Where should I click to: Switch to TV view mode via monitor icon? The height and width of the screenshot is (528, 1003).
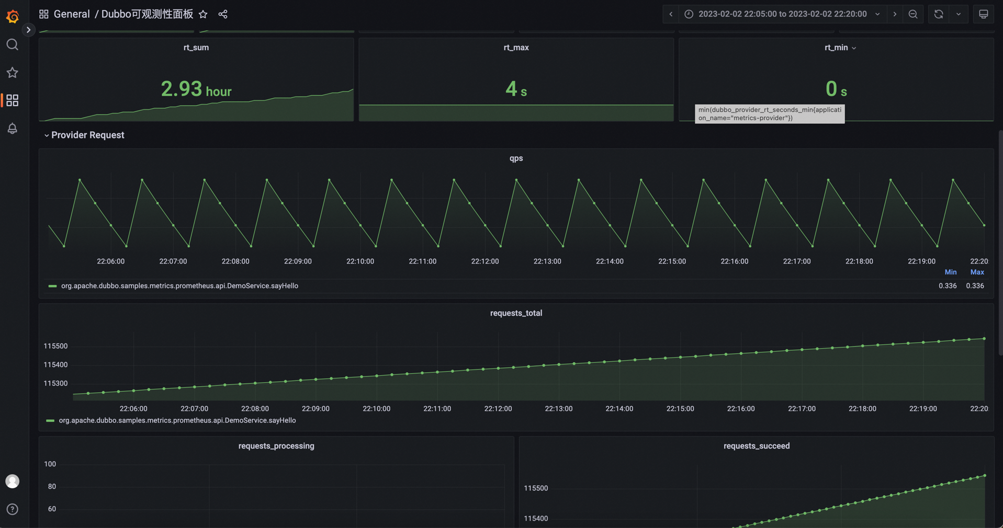click(x=983, y=14)
